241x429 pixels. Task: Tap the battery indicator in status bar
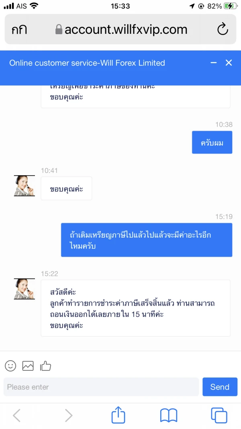pyautogui.click(x=230, y=6)
